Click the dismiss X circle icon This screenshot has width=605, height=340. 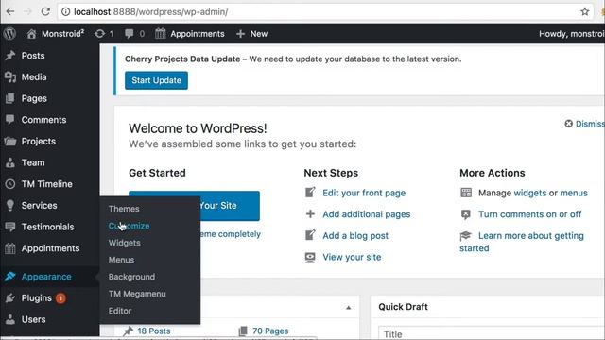(568, 124)
